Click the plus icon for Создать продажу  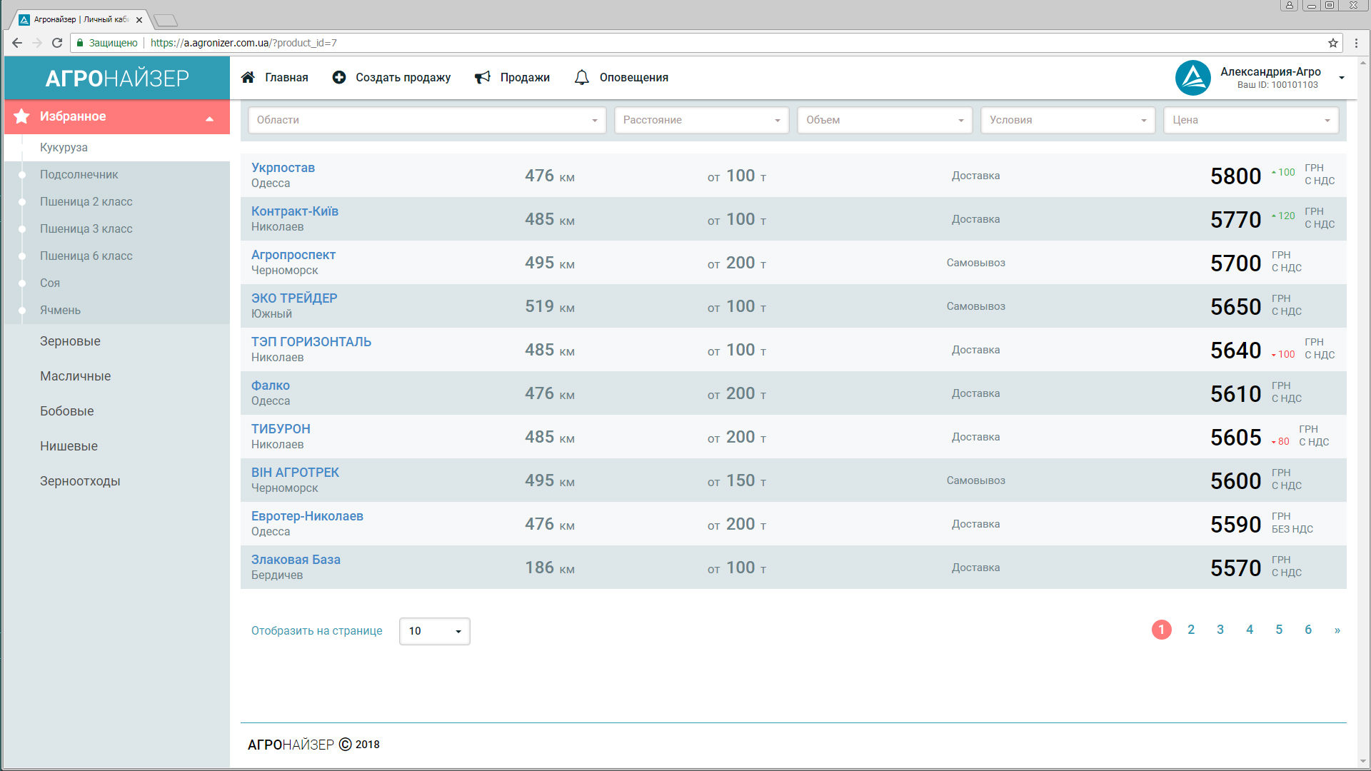339,77
